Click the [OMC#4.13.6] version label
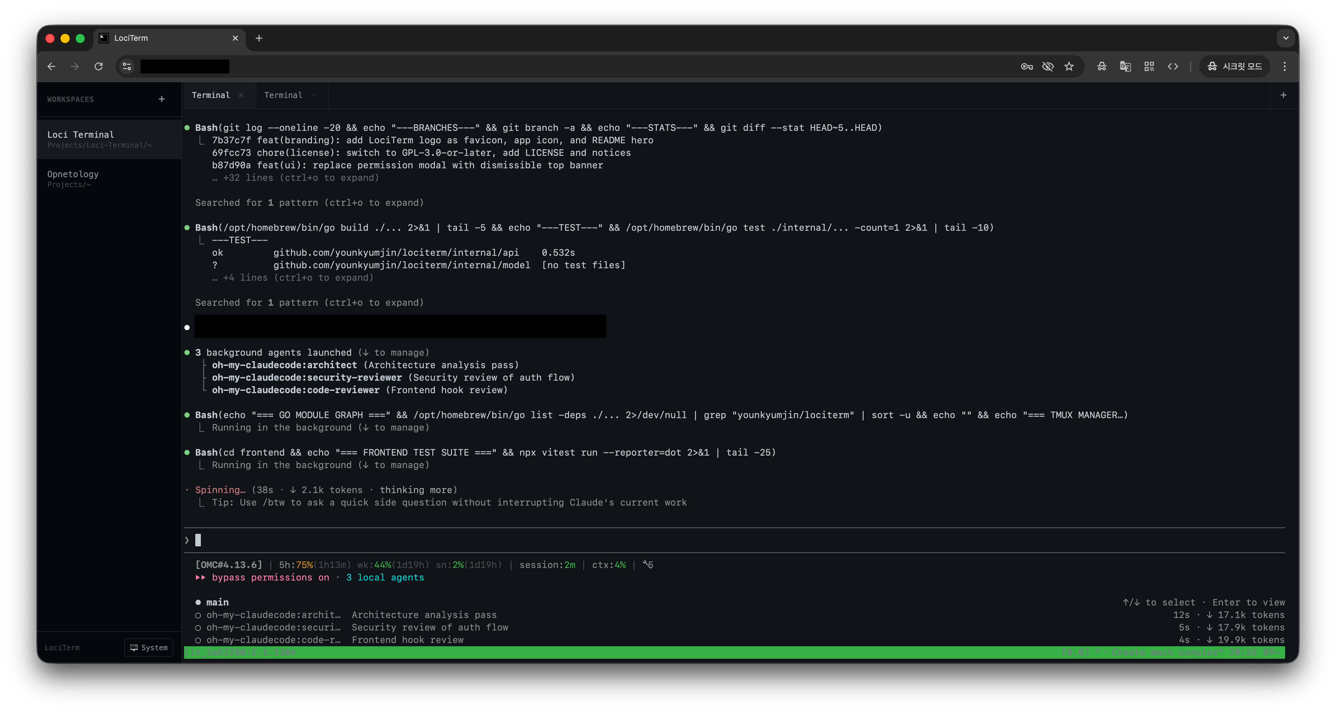The width and height of the screenshot is (1336, 712). [229, 565]
